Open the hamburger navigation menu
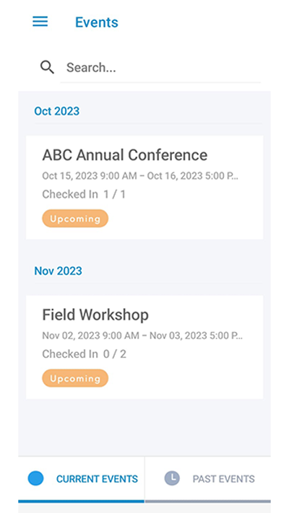This screenshot has width=289, height=513. point(40,22)
